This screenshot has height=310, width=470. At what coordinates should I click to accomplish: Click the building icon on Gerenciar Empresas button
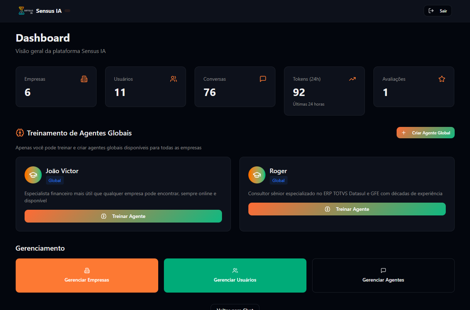tap(87, 270)
